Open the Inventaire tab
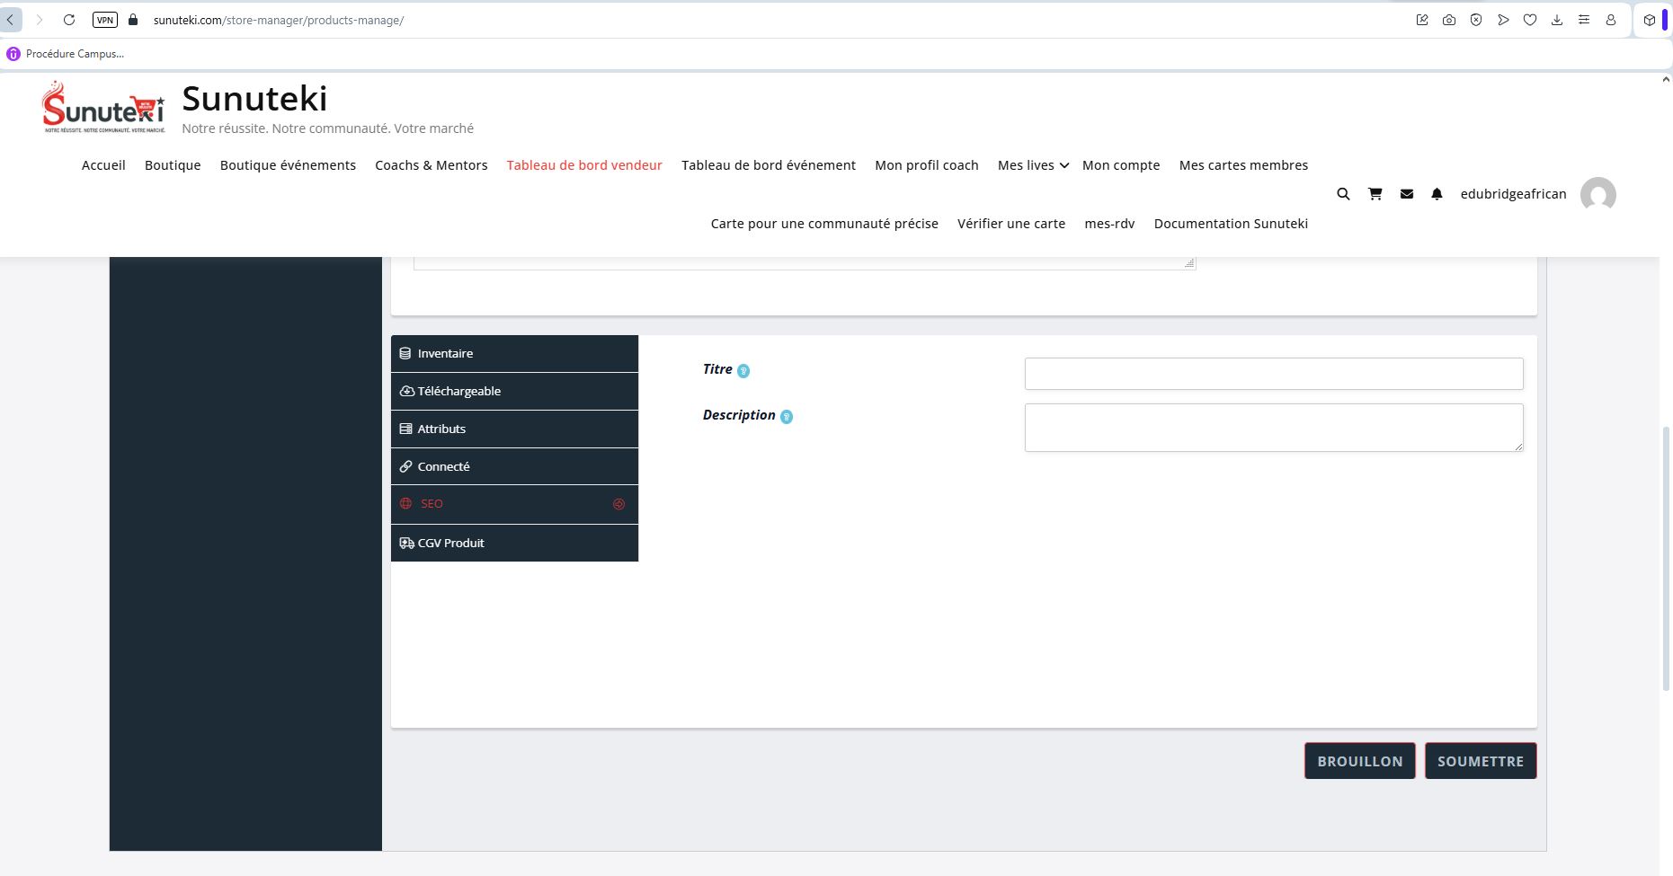1673x876 pixels. point(514,354)
